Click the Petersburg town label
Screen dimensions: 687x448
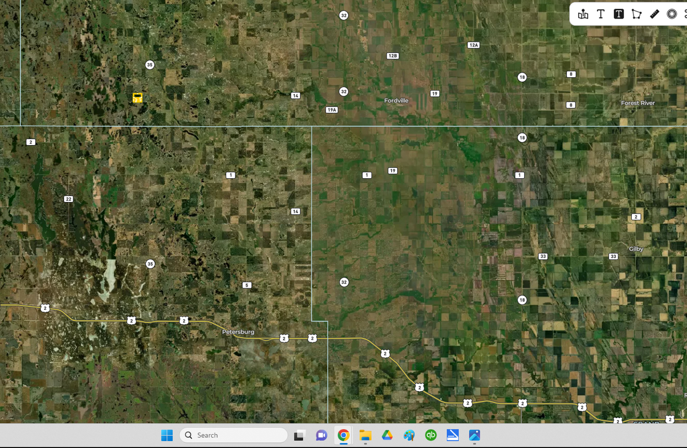click(238, 332)
